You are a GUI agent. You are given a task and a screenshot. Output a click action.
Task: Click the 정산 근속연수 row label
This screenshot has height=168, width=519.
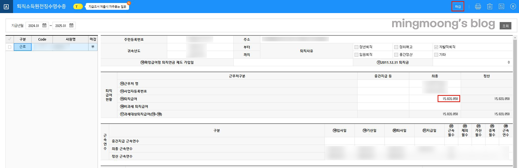[x=122, y=156]
